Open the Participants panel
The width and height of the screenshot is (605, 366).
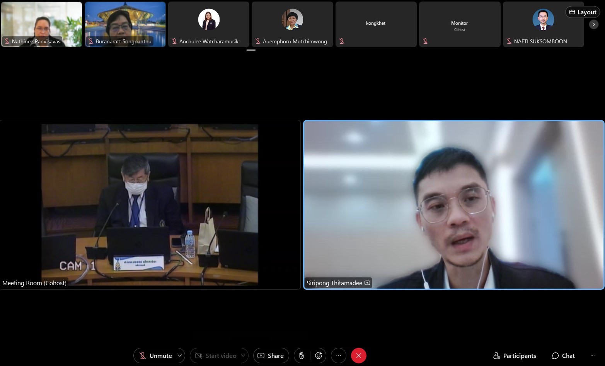coord(515,356)
